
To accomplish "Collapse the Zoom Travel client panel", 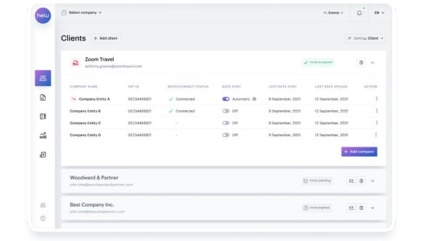I will point(373,62).
